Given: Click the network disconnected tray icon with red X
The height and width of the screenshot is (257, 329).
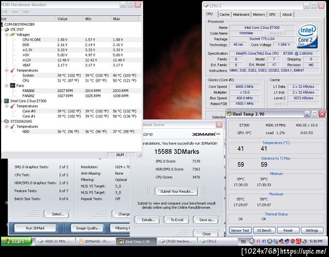Looking at the screenshot, I should [x=281, y=242].
